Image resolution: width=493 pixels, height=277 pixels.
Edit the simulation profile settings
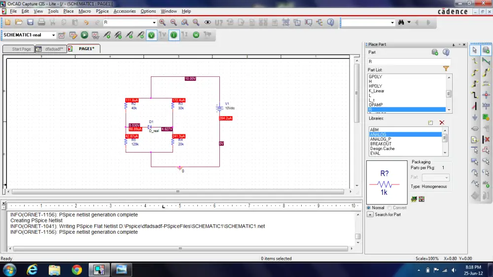pyautogui.click(x=73, y=35)
